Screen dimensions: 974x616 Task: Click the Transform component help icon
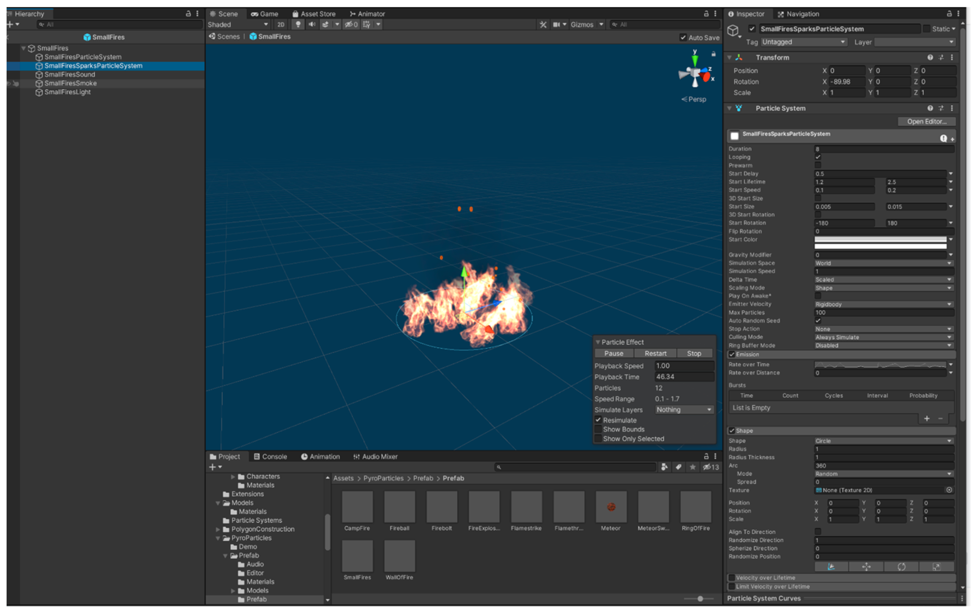[x=930, y=57]
